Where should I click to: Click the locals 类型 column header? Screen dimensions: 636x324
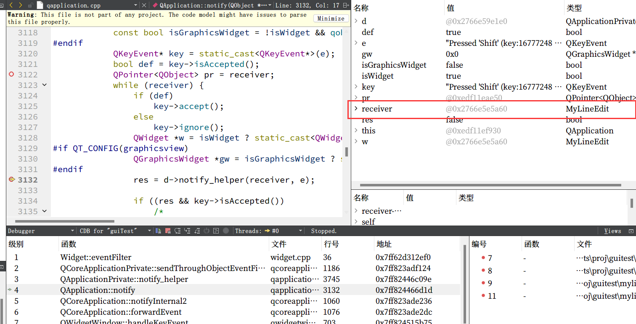pos(600,8)
